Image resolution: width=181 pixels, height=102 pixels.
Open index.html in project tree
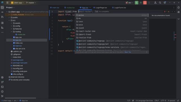(x=17, y=57)
